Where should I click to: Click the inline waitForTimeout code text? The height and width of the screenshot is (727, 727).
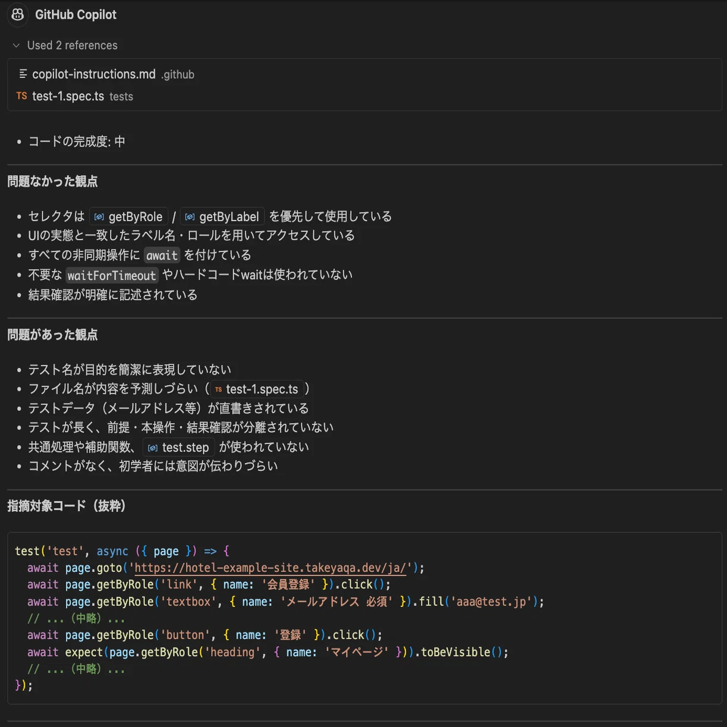click(111, 275)
